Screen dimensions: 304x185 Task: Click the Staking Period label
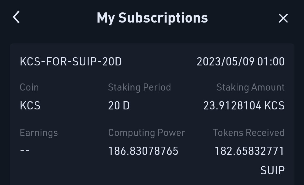click(139, 87)
